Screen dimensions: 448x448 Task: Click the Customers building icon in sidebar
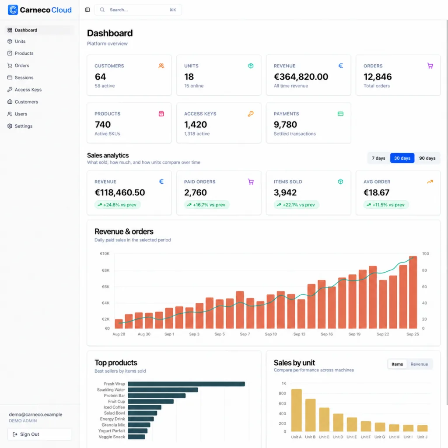coord(10,101)
